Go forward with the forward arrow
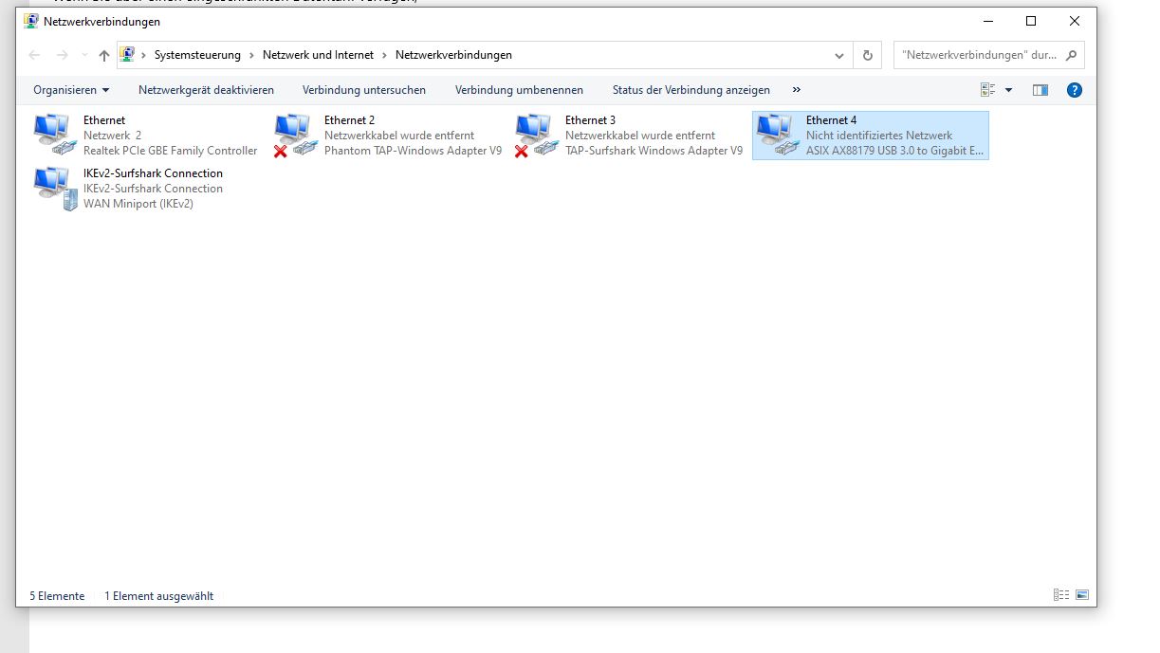The image size is (1160, 653). pyautogui.click(x=63, y=55)
